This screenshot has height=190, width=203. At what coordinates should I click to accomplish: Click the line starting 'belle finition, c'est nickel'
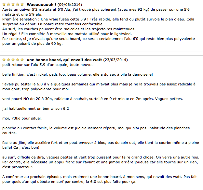click(x=77, y=74)
